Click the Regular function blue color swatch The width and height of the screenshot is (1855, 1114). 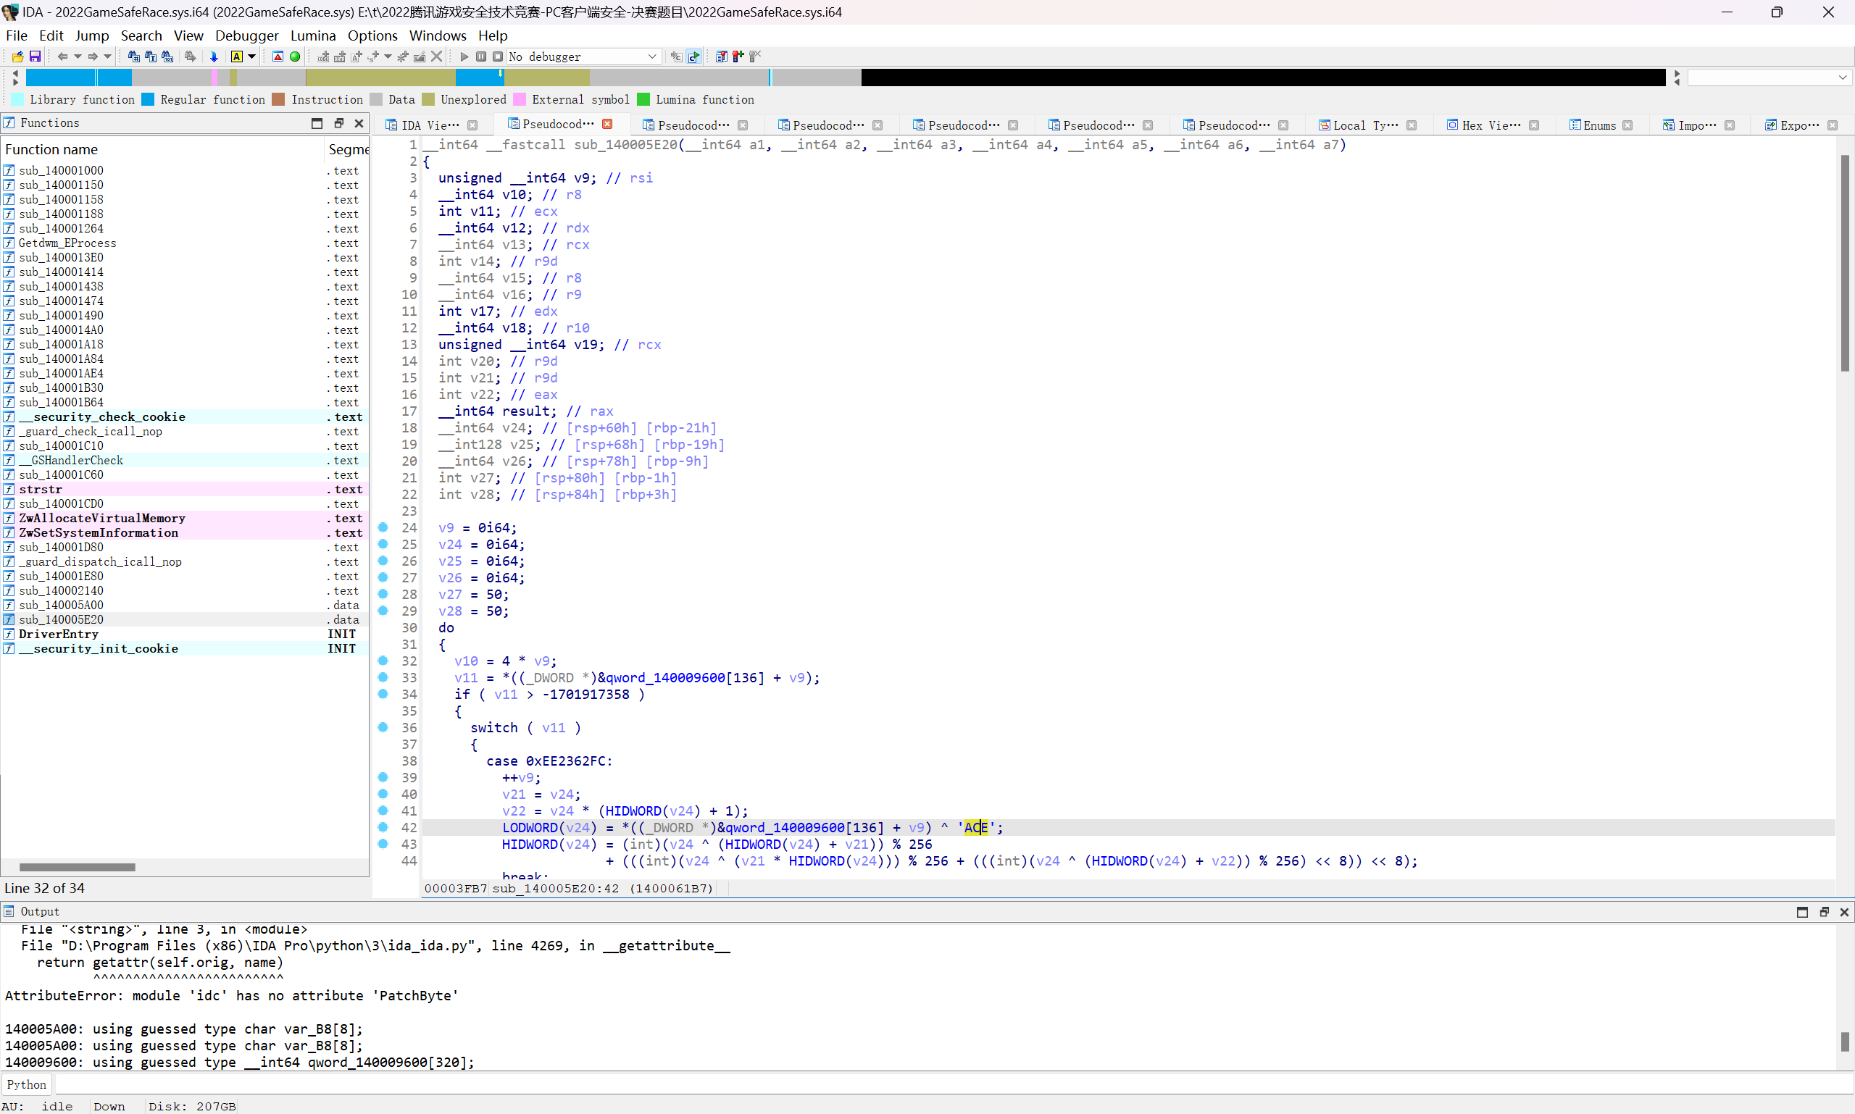148,99
